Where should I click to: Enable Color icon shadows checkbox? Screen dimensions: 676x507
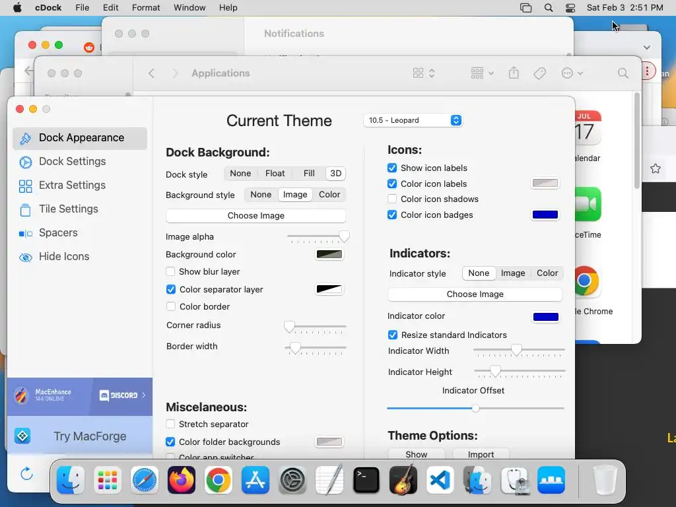[392, 199]
